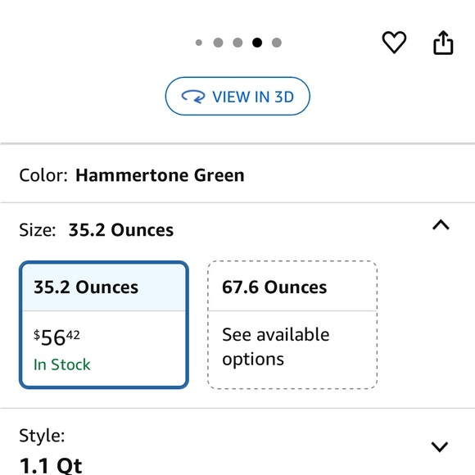Click See available options text
The image size is (475, 475).
tap(276, 347)
